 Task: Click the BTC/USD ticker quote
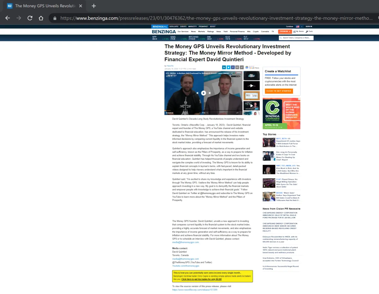(196, 38)
